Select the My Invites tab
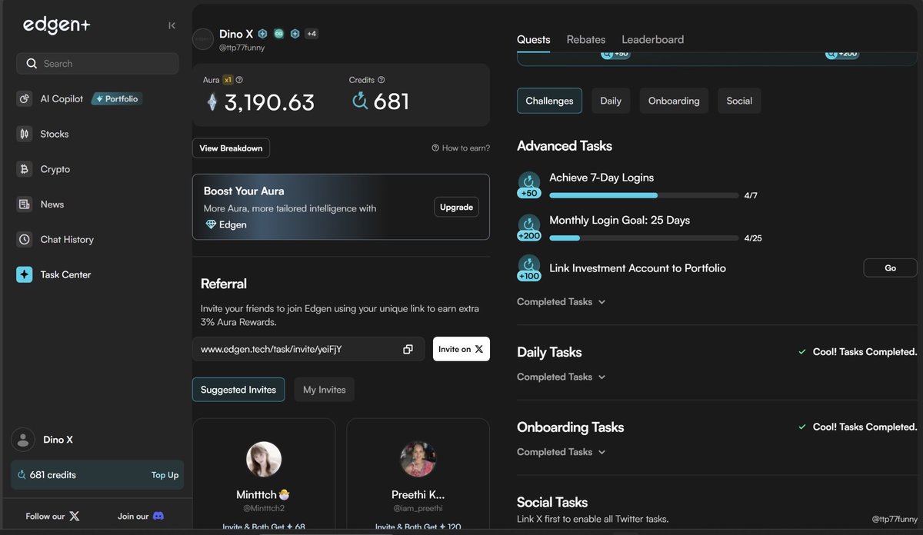 325,390
